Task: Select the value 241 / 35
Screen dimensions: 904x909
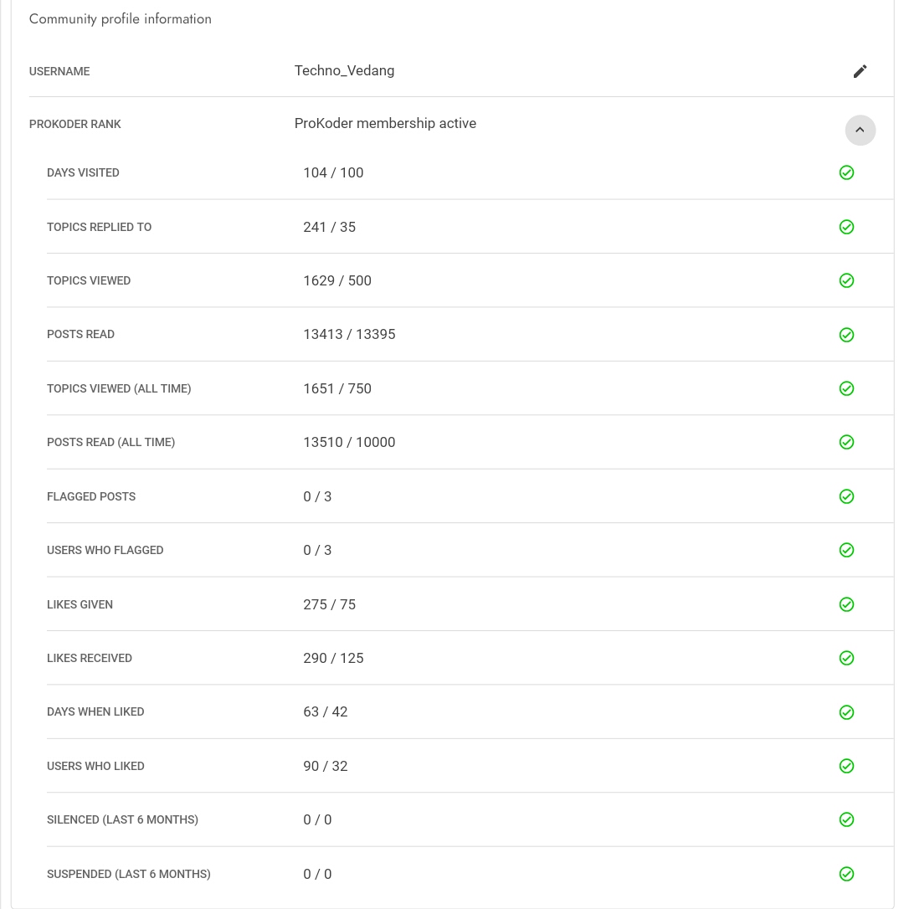Action: [x=329, y=228]
